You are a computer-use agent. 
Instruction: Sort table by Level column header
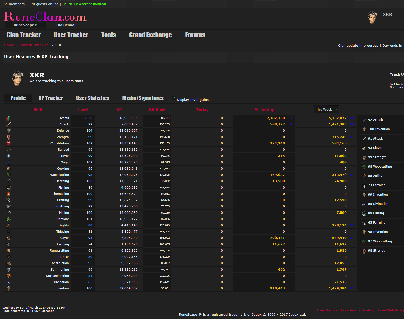click(x=83, y=110)
